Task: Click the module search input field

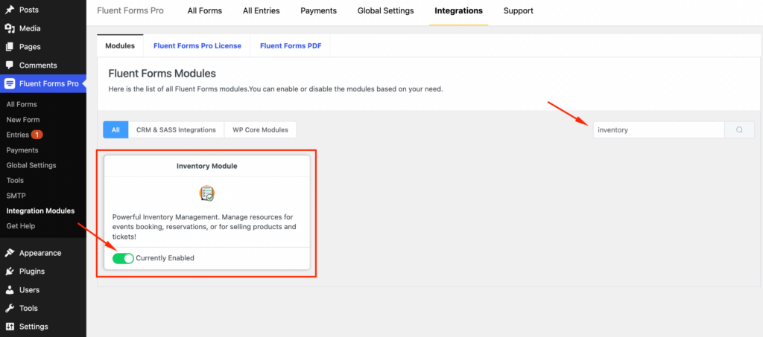Action: 659,129
